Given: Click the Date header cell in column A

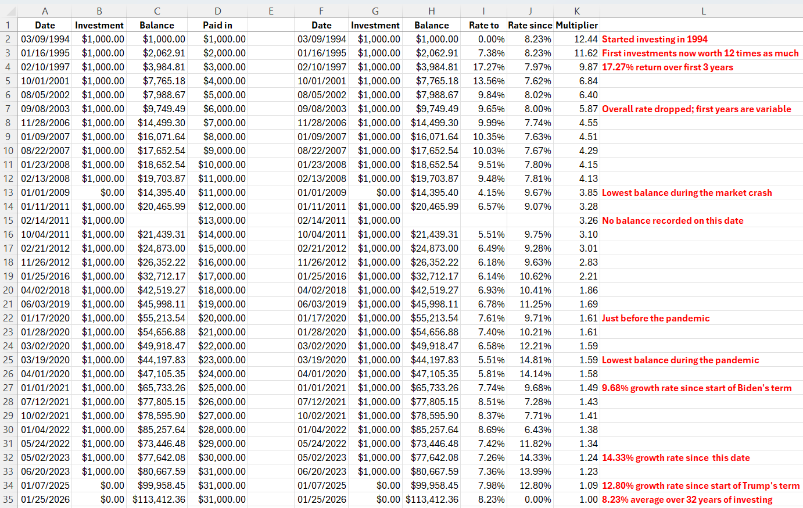Looking at the screenshot, I should pyautogui.click(x=45, y=25).
